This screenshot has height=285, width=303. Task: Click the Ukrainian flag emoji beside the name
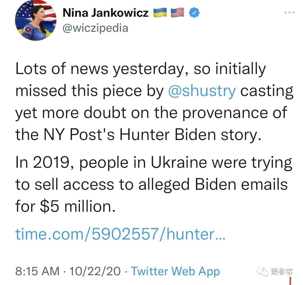tap(160, 13)
